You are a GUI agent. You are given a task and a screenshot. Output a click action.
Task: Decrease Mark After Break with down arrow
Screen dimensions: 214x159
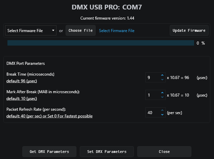click(162, 97)
